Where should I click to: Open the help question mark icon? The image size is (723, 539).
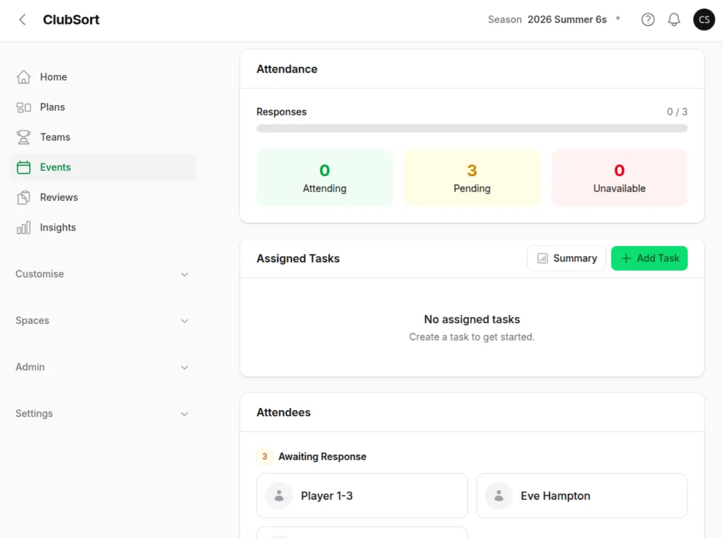pos(648,20)
